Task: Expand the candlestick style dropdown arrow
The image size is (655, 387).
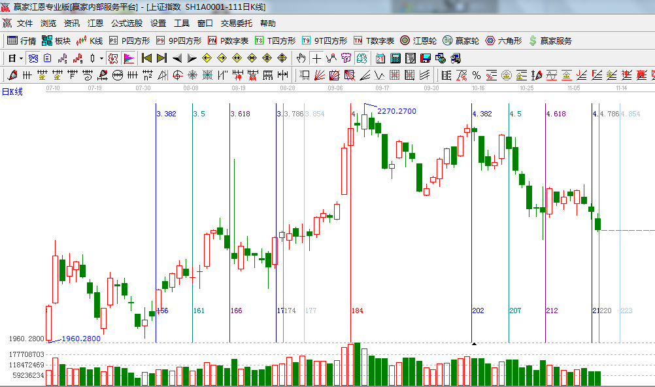Action: coord(101,58)
